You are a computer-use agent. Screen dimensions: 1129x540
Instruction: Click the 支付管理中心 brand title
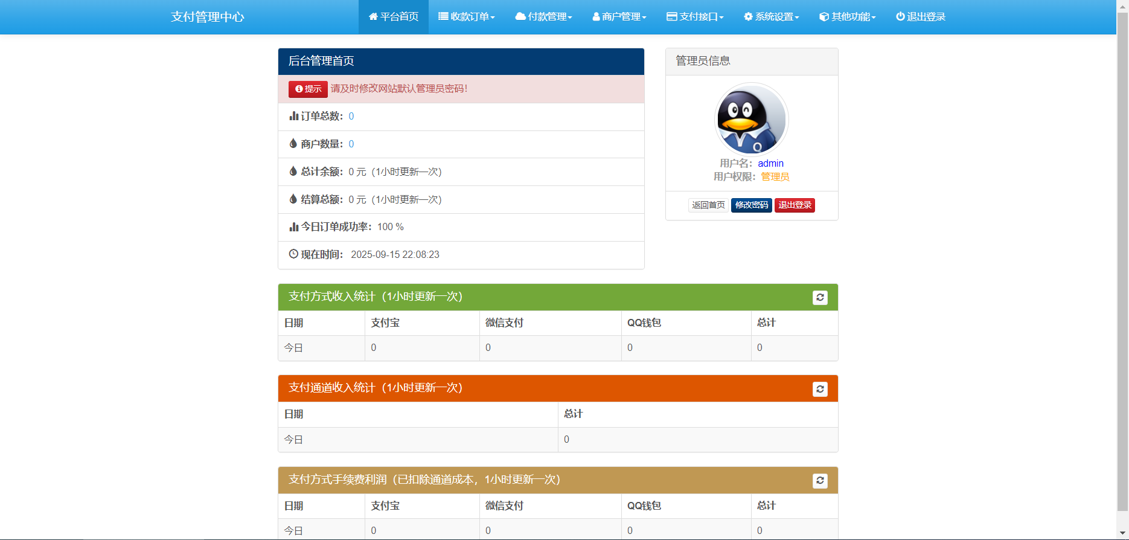[208, 17]
